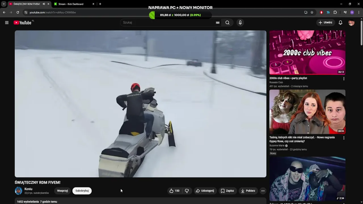Close the Kick Dashboard tab
The height and width of the screenshot is (204, 363).
93,4
